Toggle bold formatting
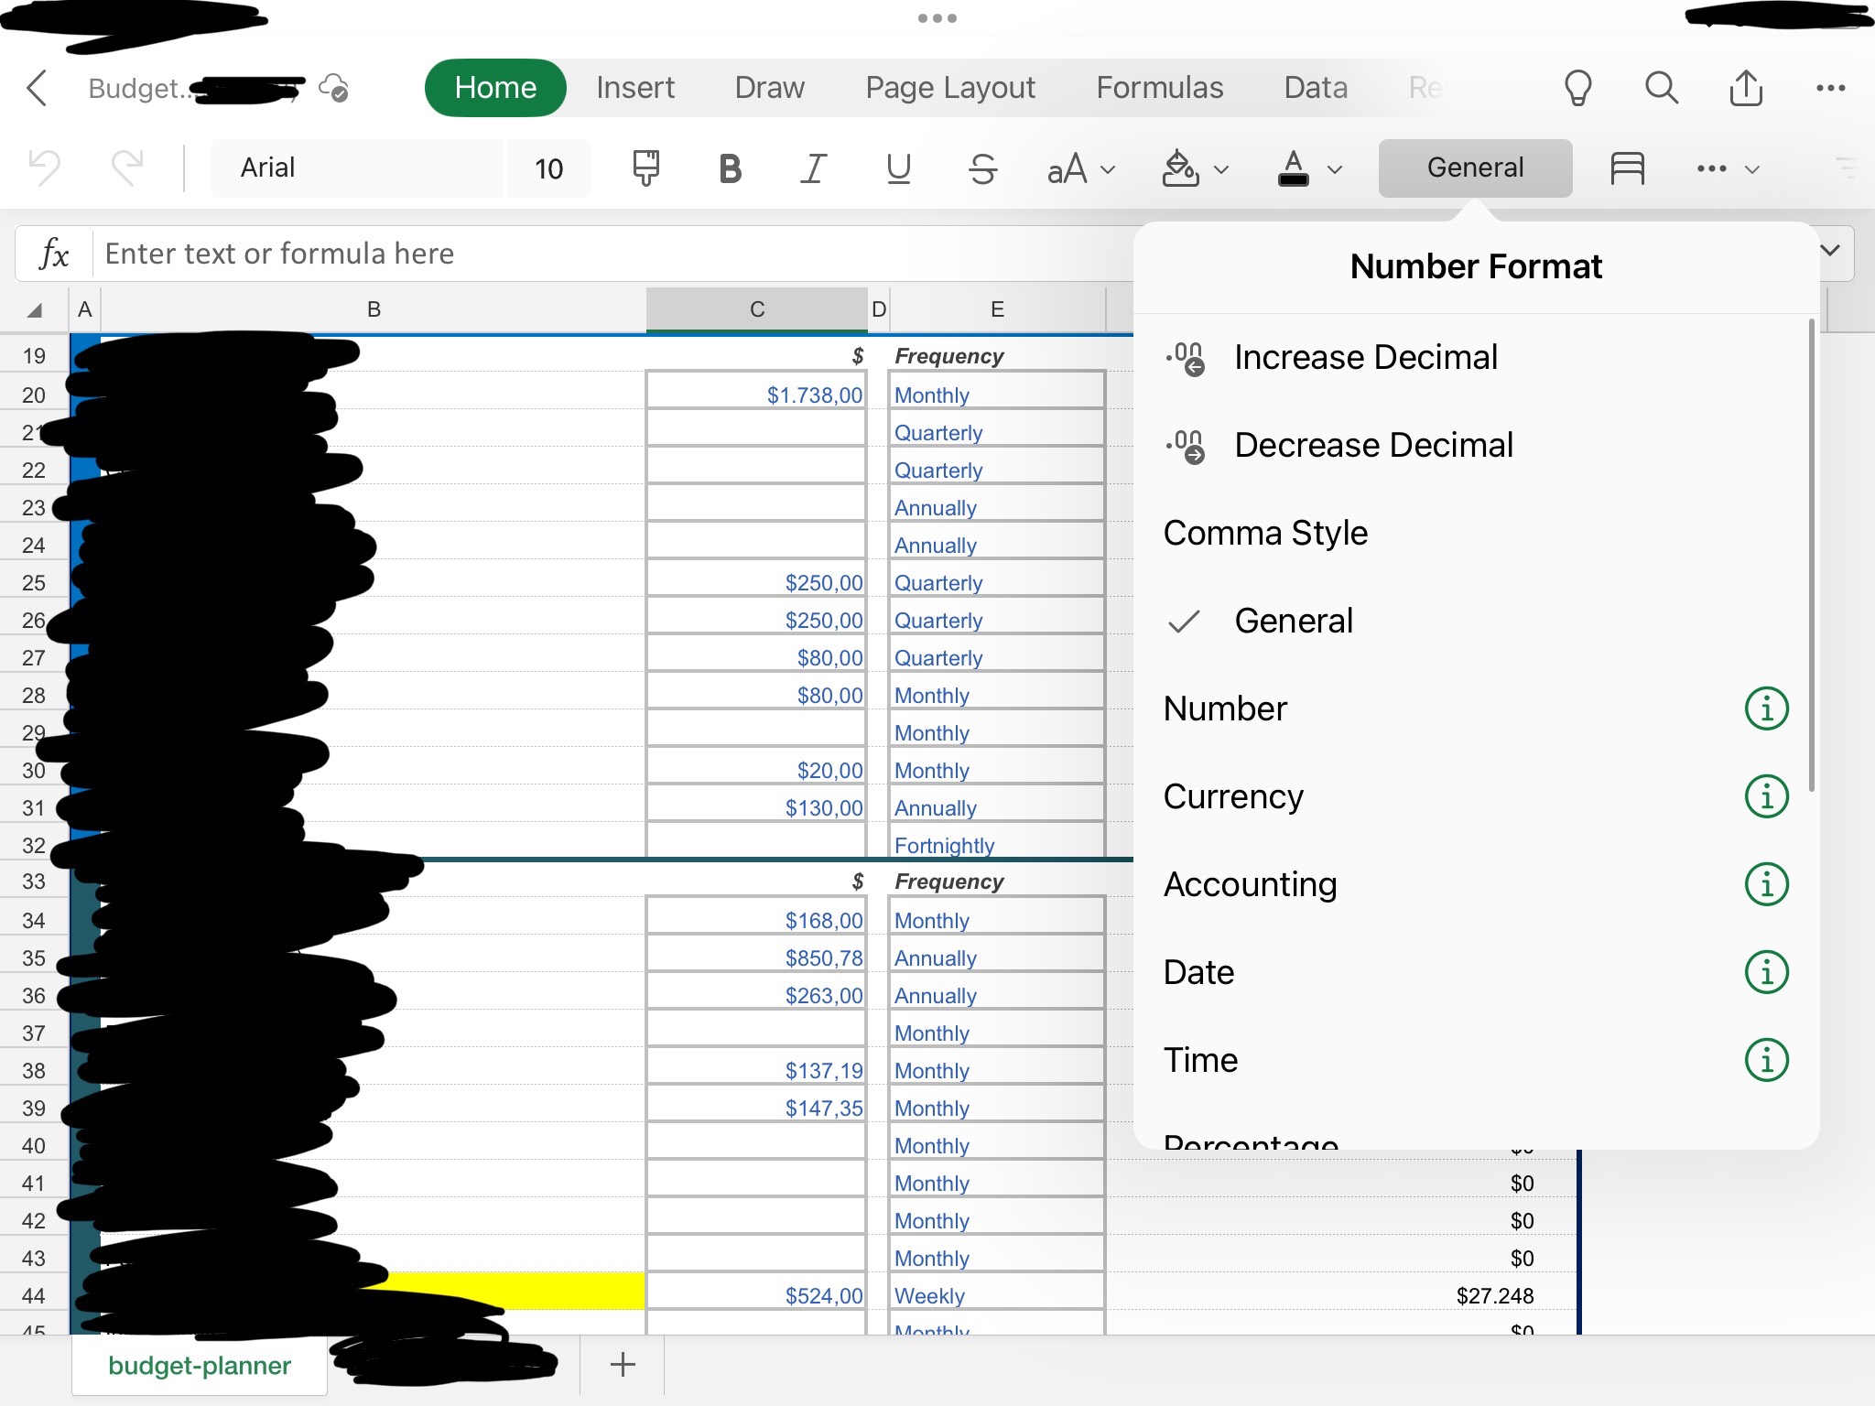1875x1406 pixels. click(x=730, y=168)
